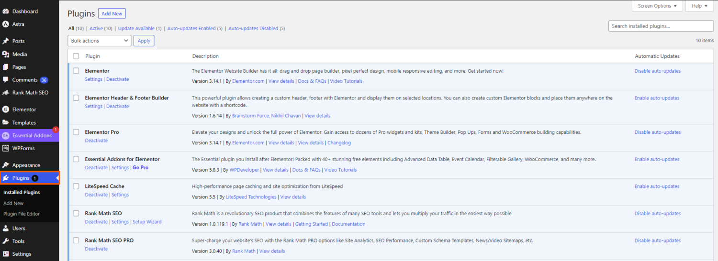Click the Essential Addons EA icon

tap(6, 135)
